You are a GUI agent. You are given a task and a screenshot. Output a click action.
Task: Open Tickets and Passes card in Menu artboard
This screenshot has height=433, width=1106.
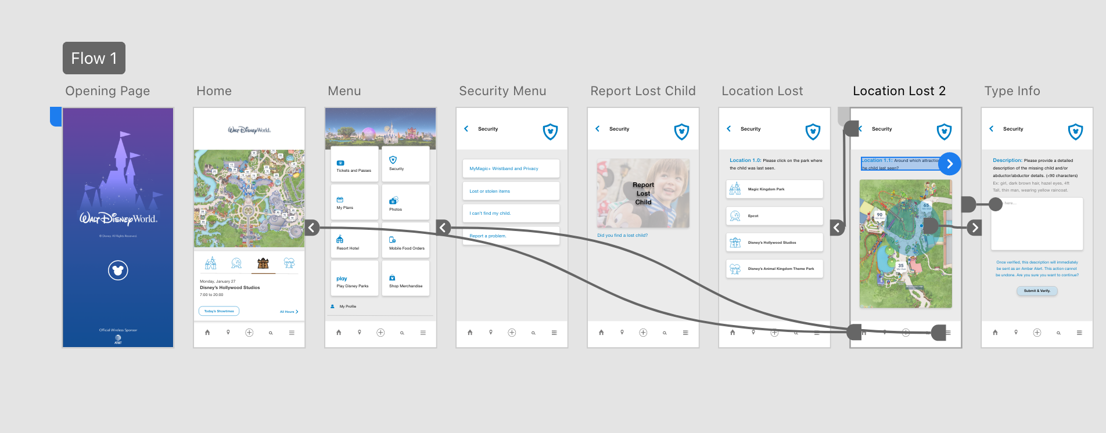tap(354, 164)
